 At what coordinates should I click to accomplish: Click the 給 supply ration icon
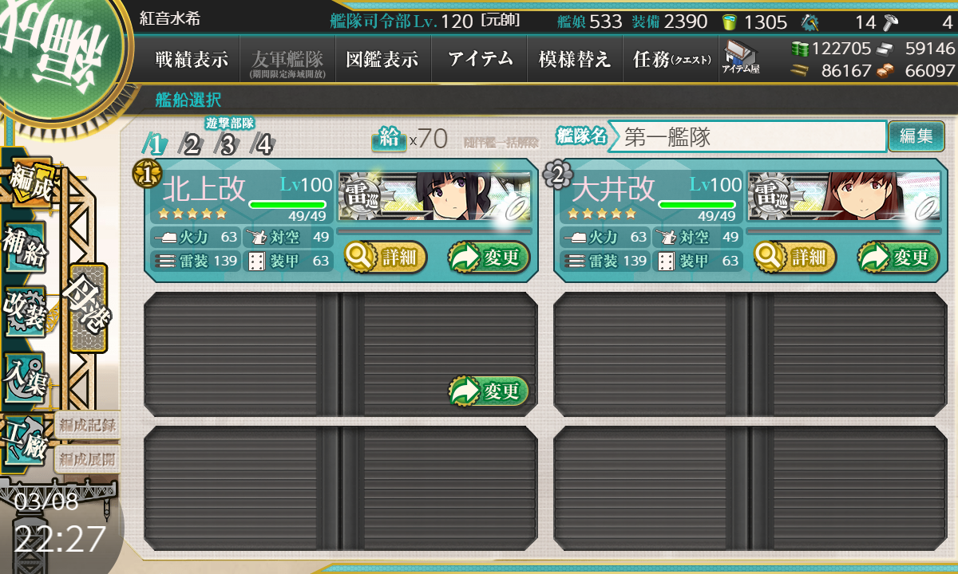click(x=389, y=139)
